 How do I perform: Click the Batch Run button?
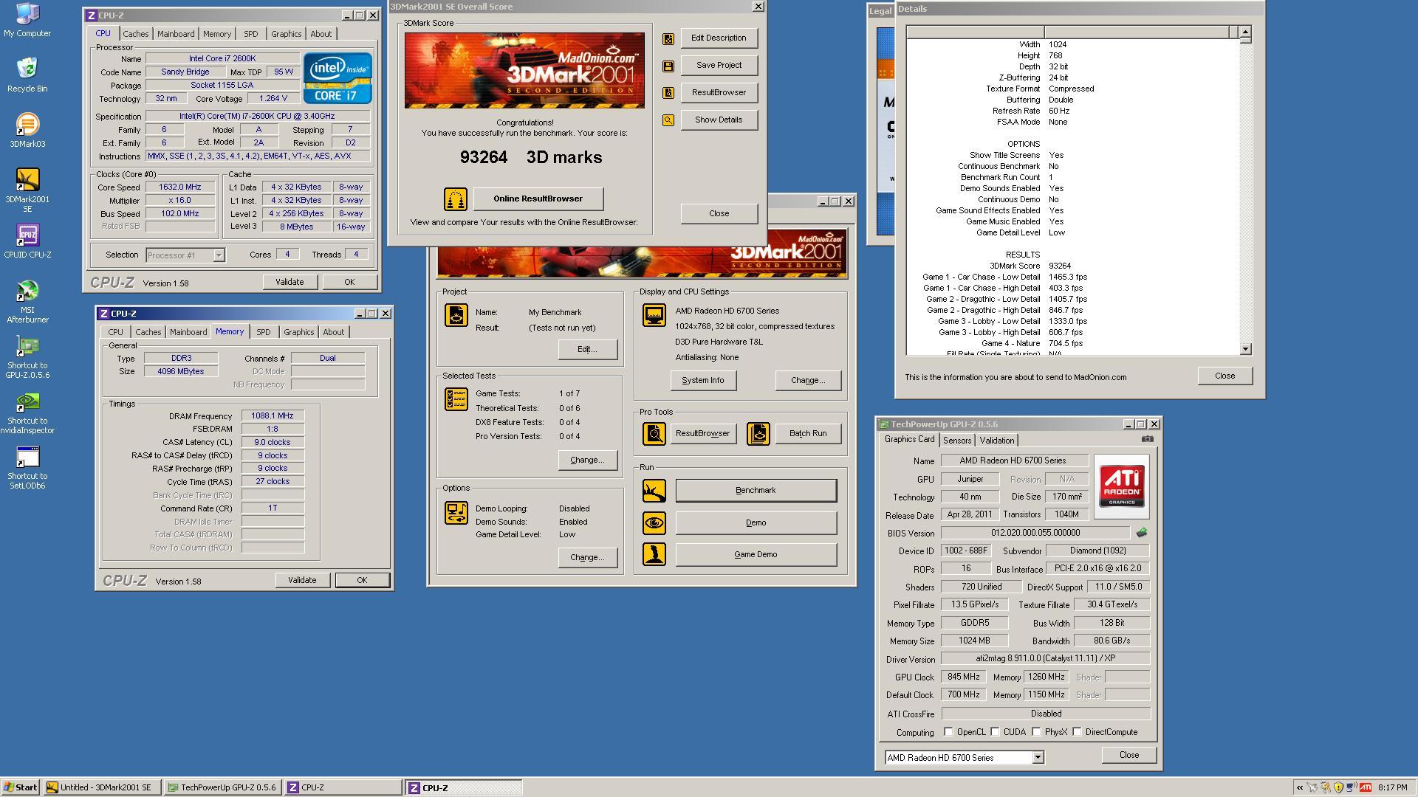coord(808,434)
